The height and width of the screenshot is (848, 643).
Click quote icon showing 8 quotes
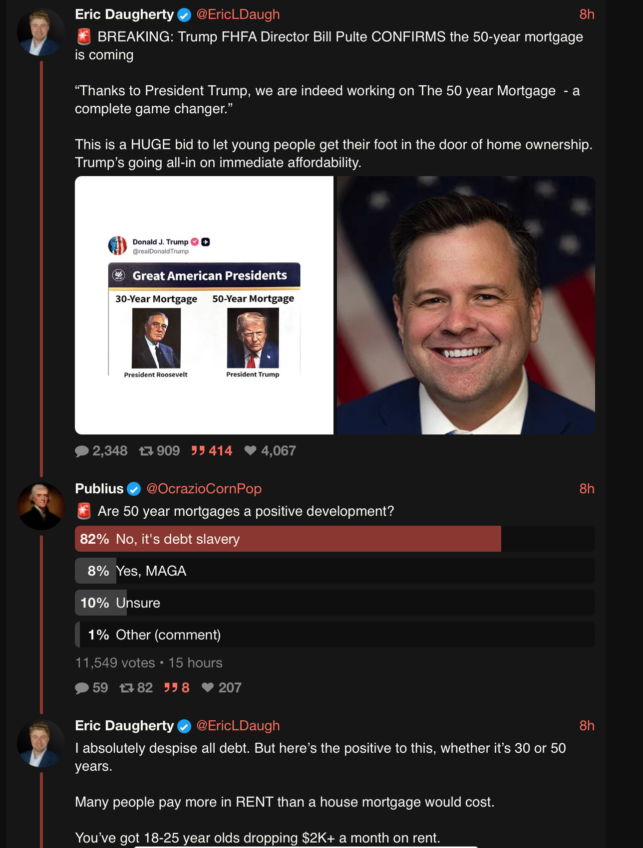(171, 688)
